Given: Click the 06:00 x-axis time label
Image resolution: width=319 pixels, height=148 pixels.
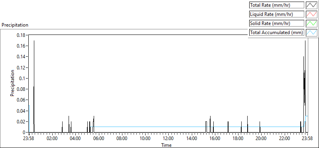Looking at the screenshot, I should click(98, 139).
